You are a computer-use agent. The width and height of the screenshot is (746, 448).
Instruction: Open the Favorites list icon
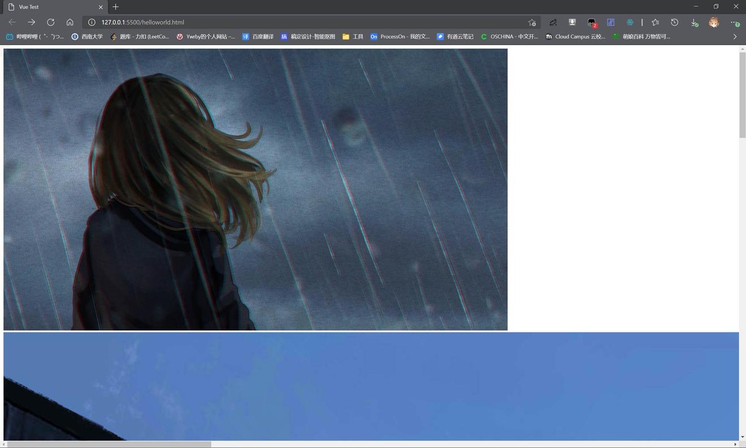point(655,22)
